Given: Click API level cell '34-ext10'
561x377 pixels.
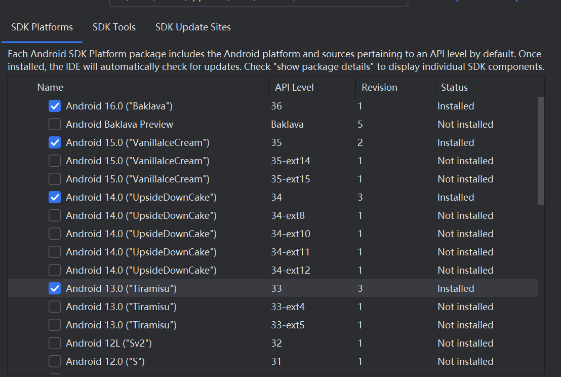Looking at the screenshot, I should pyautogui.click(x=291, y=234).
